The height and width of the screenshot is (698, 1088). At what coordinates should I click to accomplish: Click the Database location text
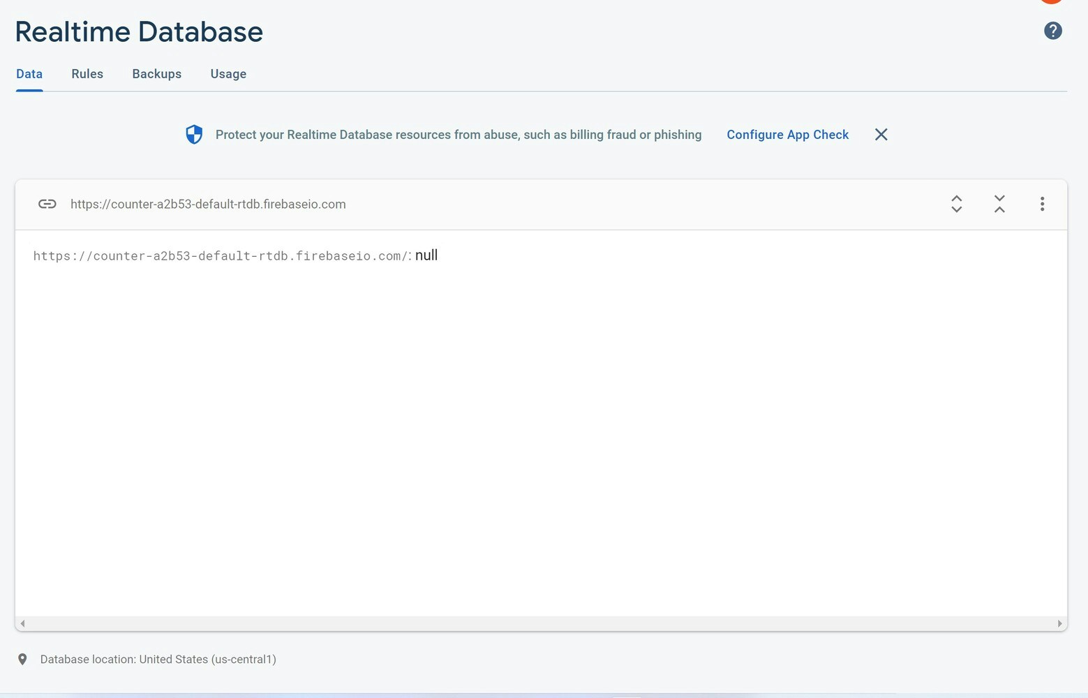158,660
